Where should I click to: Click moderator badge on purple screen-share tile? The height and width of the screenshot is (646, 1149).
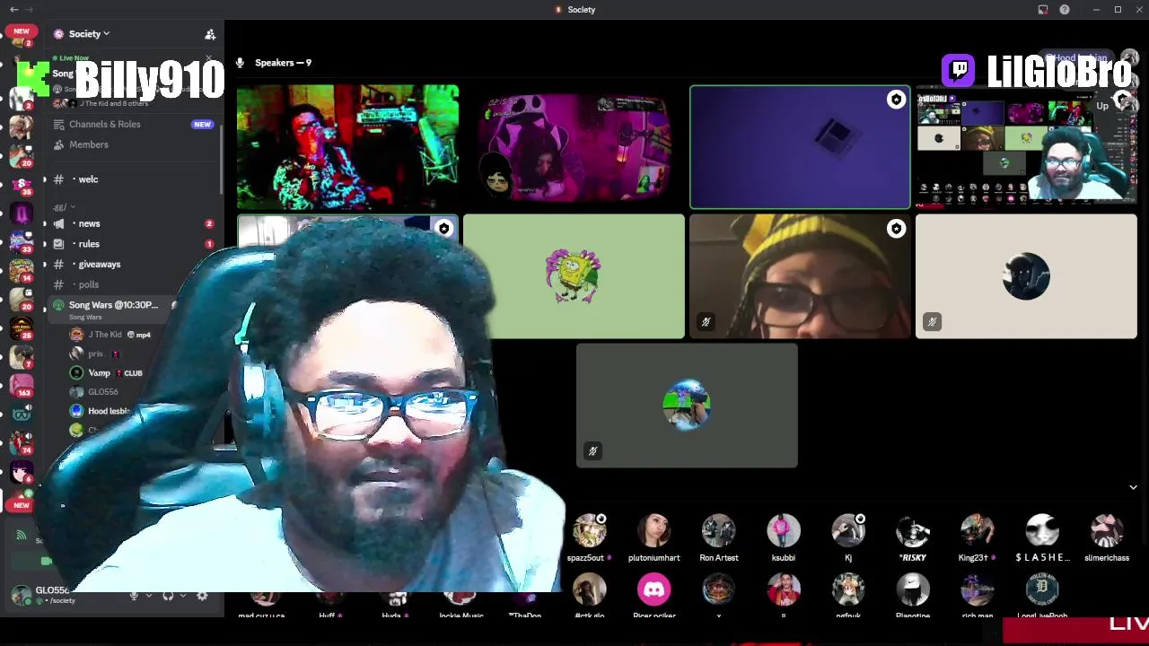pyautogui.click(x=896, y=100)
